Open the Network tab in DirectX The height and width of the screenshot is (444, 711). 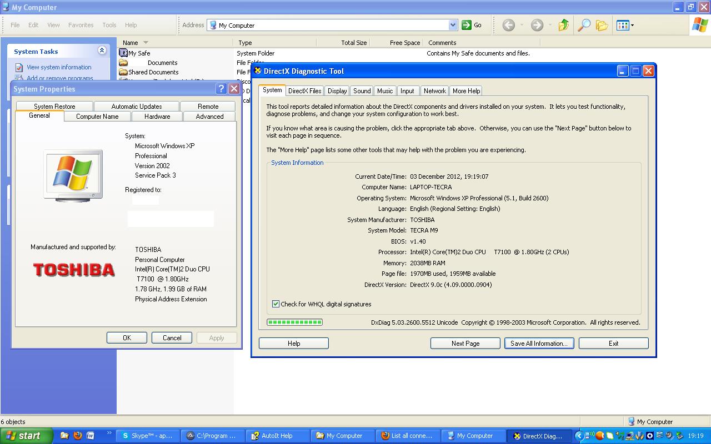tap(434, 91)
